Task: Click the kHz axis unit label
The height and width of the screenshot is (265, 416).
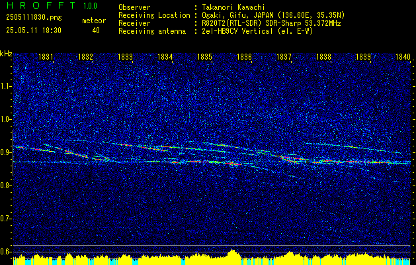Action: click(x=6, y=54)
